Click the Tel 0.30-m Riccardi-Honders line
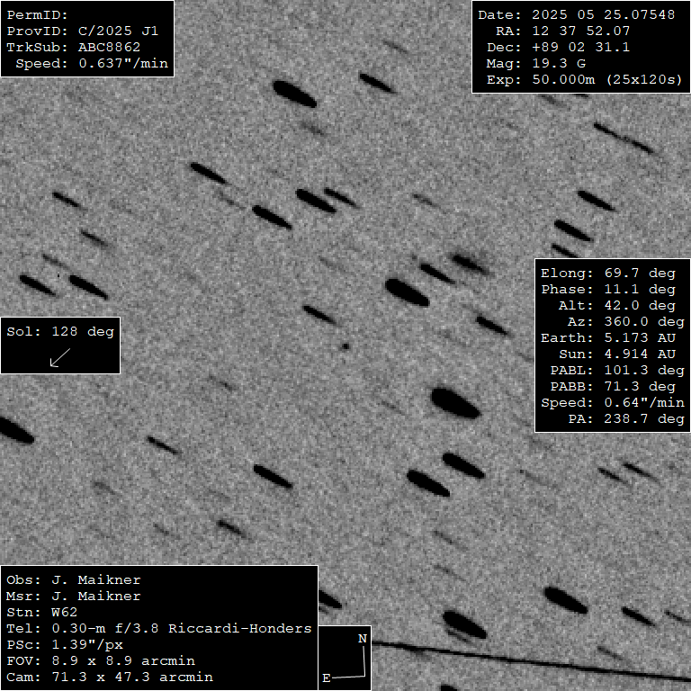This screenshot has width=691, height=691. coord(159,629)
